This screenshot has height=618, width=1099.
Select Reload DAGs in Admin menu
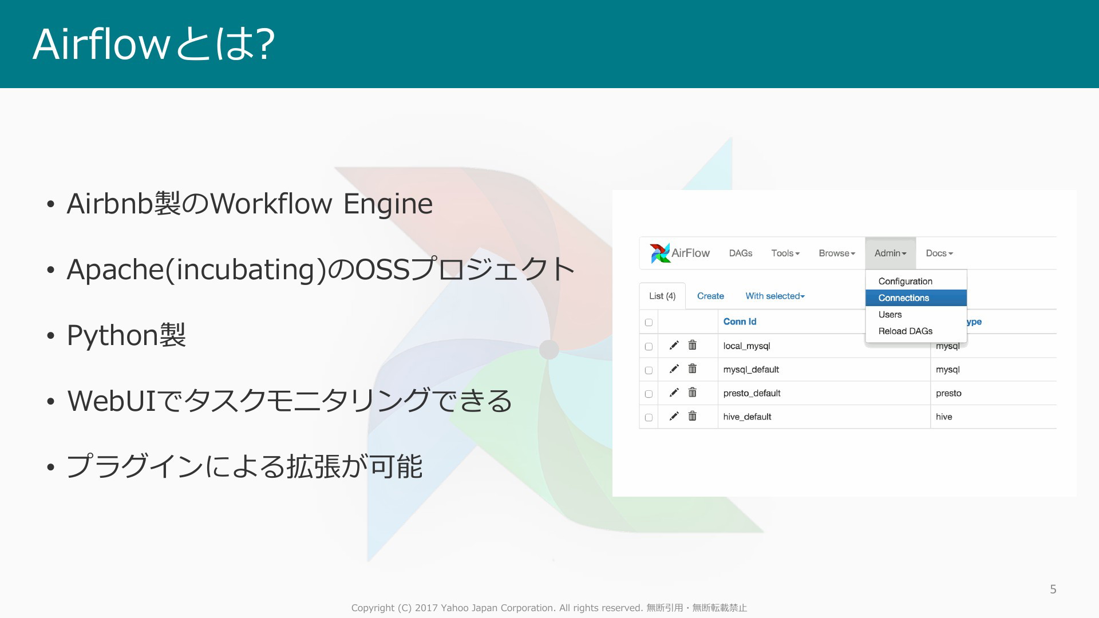tap(916, 331)
